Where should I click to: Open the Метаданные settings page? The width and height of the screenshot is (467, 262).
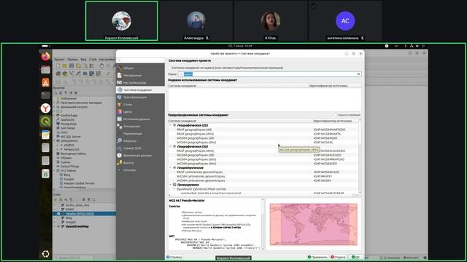[140, 76]
